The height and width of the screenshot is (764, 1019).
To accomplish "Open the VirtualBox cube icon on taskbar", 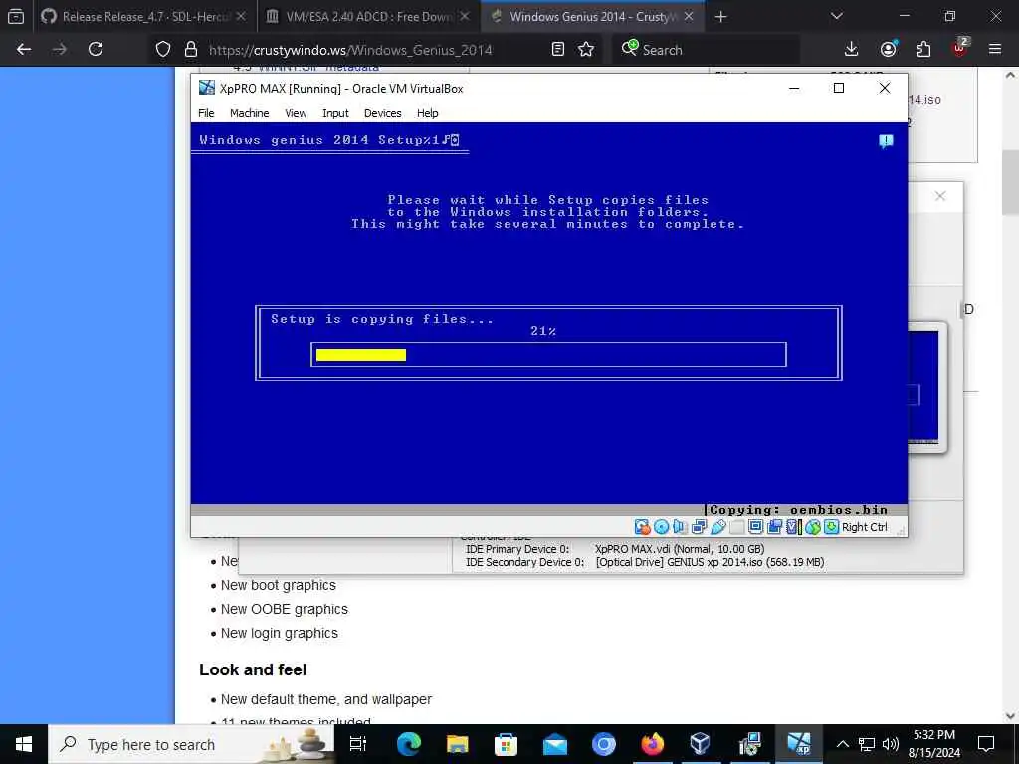I will click(x=700, y=744).
